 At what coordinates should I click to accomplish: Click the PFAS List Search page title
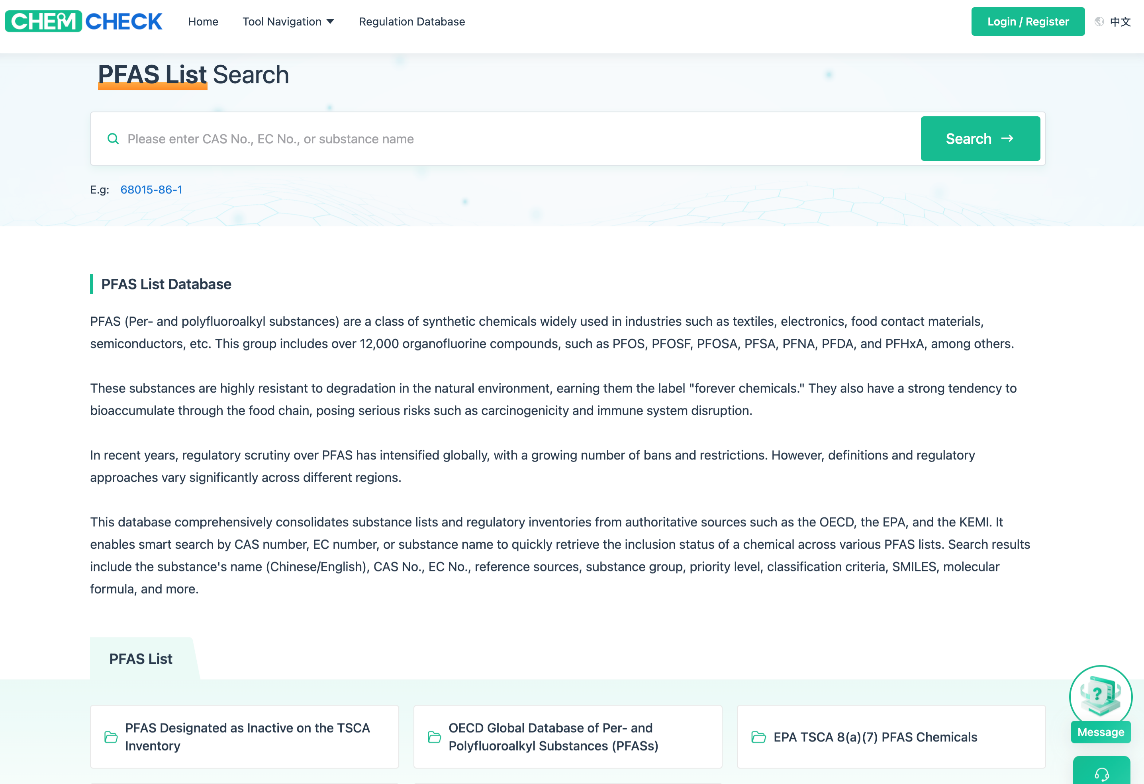click(x=194, y=75)
